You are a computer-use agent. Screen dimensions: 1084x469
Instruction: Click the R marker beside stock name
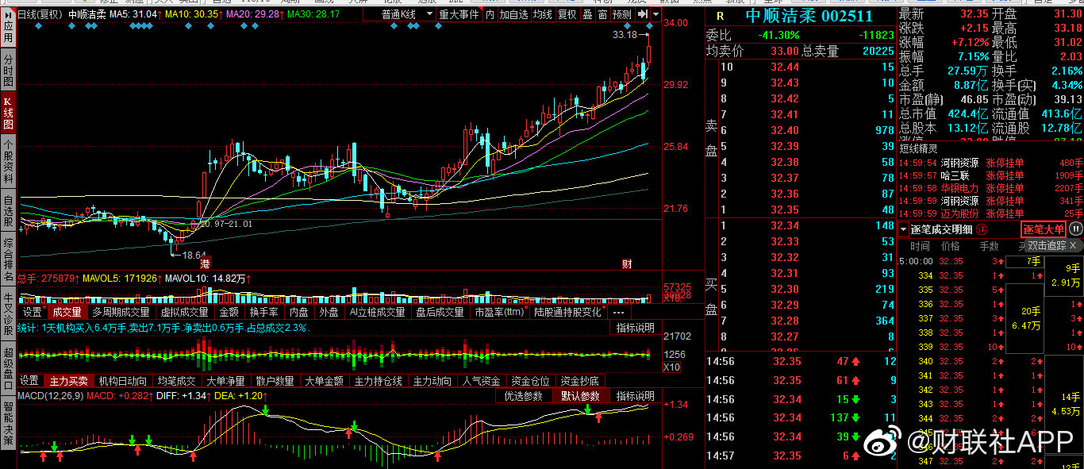[720, 16]
